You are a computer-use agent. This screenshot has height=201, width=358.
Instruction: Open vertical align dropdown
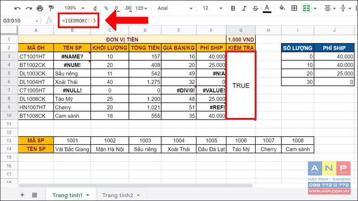click(345, 8)
